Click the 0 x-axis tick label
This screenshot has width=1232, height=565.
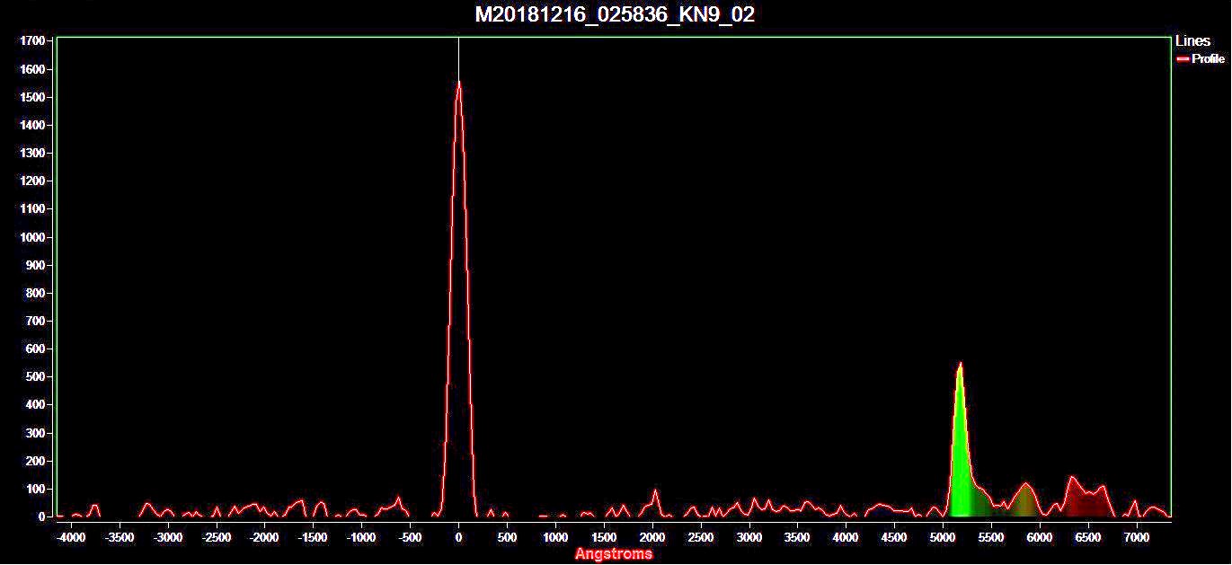[x=458, y=537]
